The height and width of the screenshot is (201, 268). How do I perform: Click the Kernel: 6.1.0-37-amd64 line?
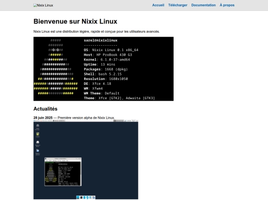(x=107, y=60)
